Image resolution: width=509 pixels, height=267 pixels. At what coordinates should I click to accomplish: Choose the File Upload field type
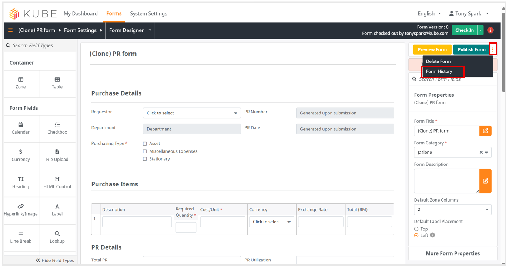pos(57,155)
